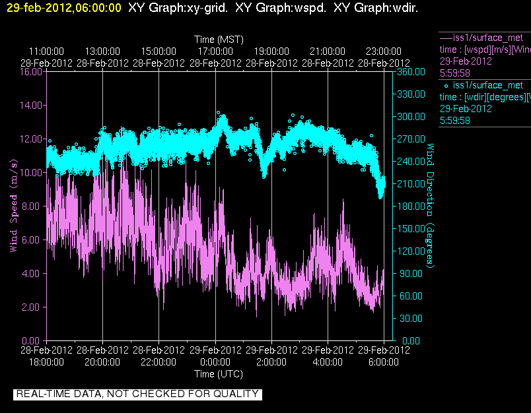Click the cyan circle marker in the wdir legend
This screenshot has width=531, height=413.
point(446,86)
